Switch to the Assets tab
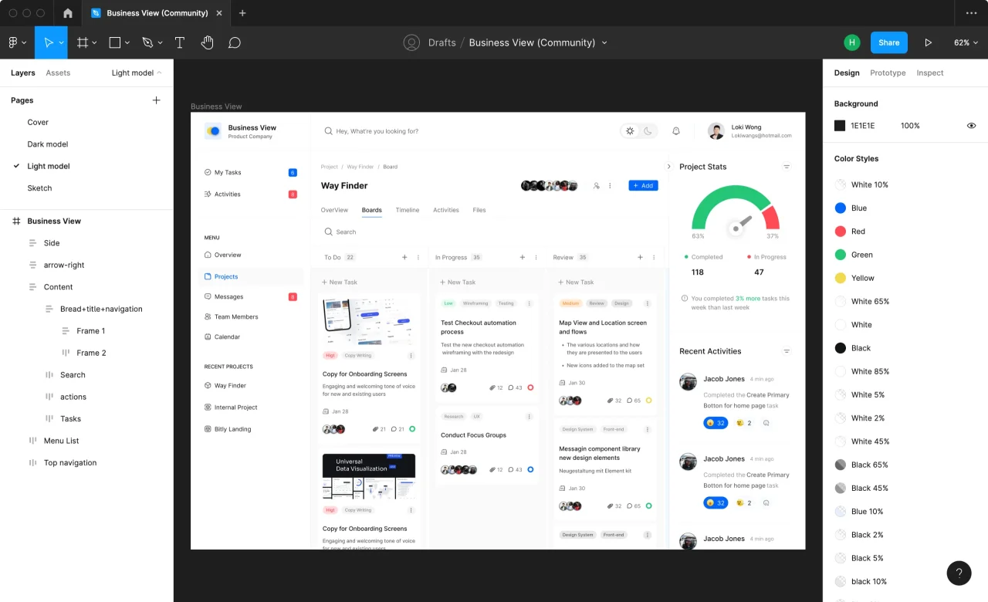This screenshot has width=988, height=602. pyautogui.click(x=58, y=73)
